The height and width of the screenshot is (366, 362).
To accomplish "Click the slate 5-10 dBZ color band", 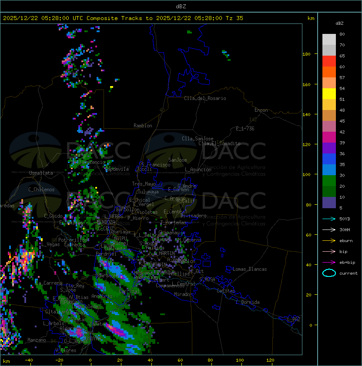I will point(329,203).
